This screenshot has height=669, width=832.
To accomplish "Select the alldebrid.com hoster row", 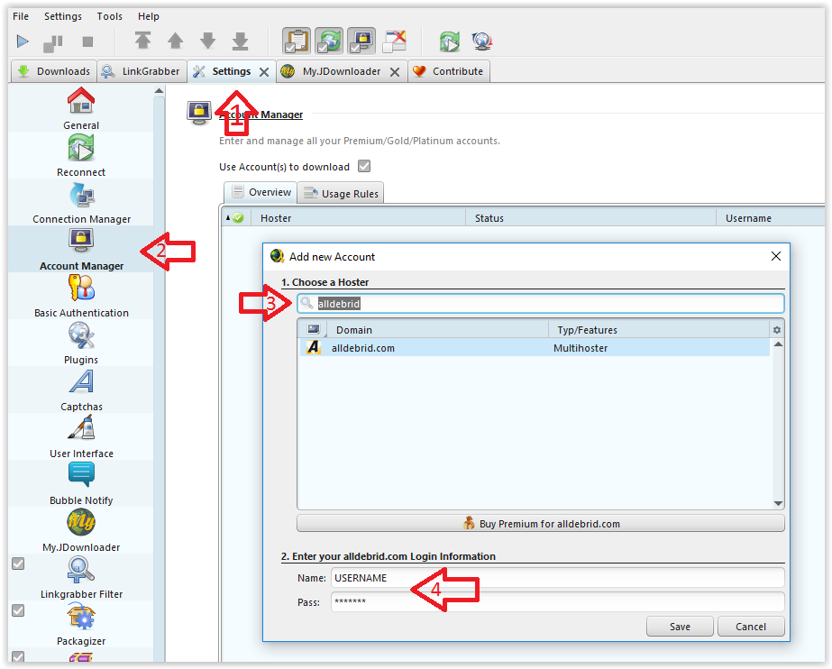I will (x=534, y=348).
